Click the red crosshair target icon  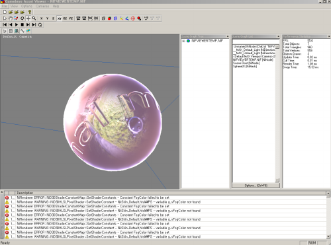tap(133, 18)
